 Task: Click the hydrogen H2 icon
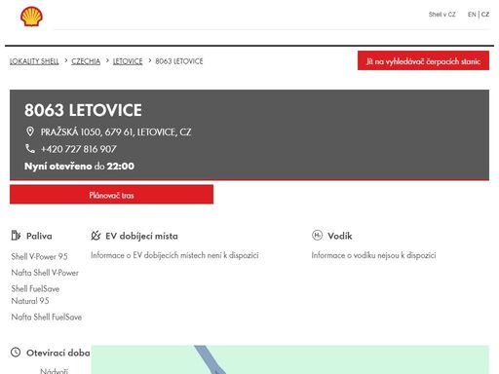317,235
